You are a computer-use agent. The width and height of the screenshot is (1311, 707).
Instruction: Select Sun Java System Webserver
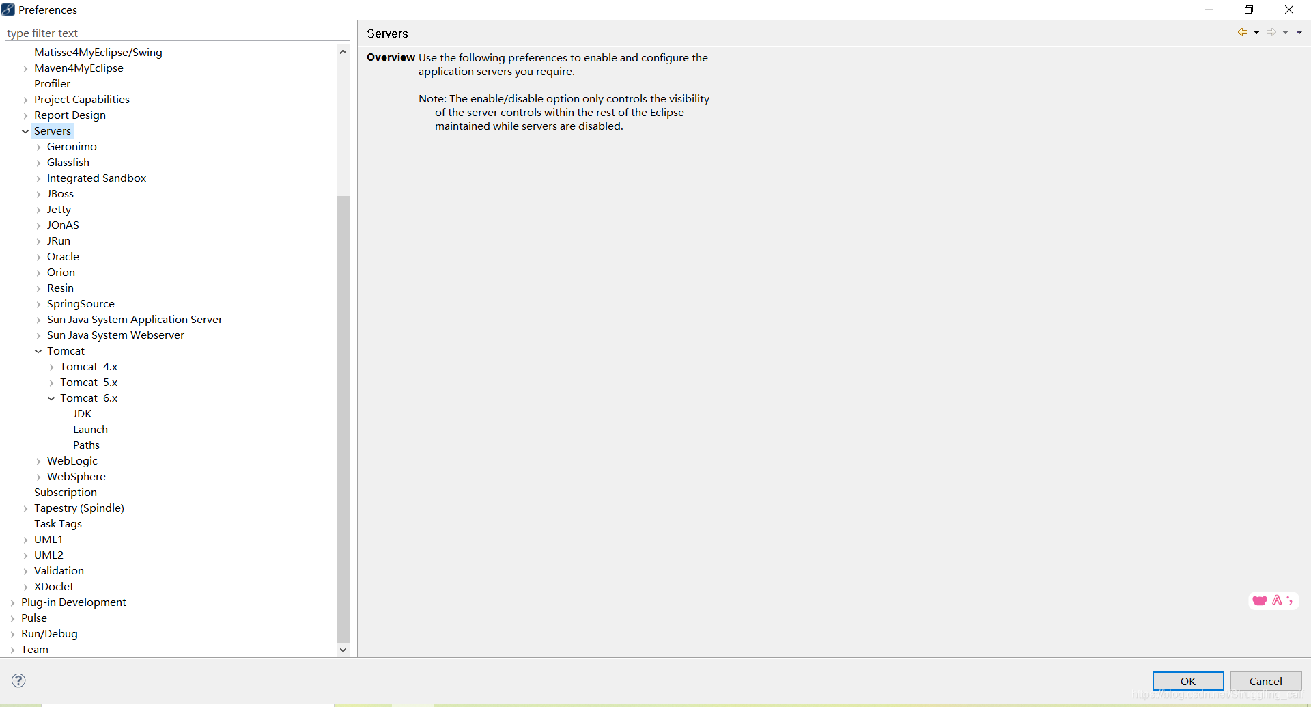click(115, 335)
